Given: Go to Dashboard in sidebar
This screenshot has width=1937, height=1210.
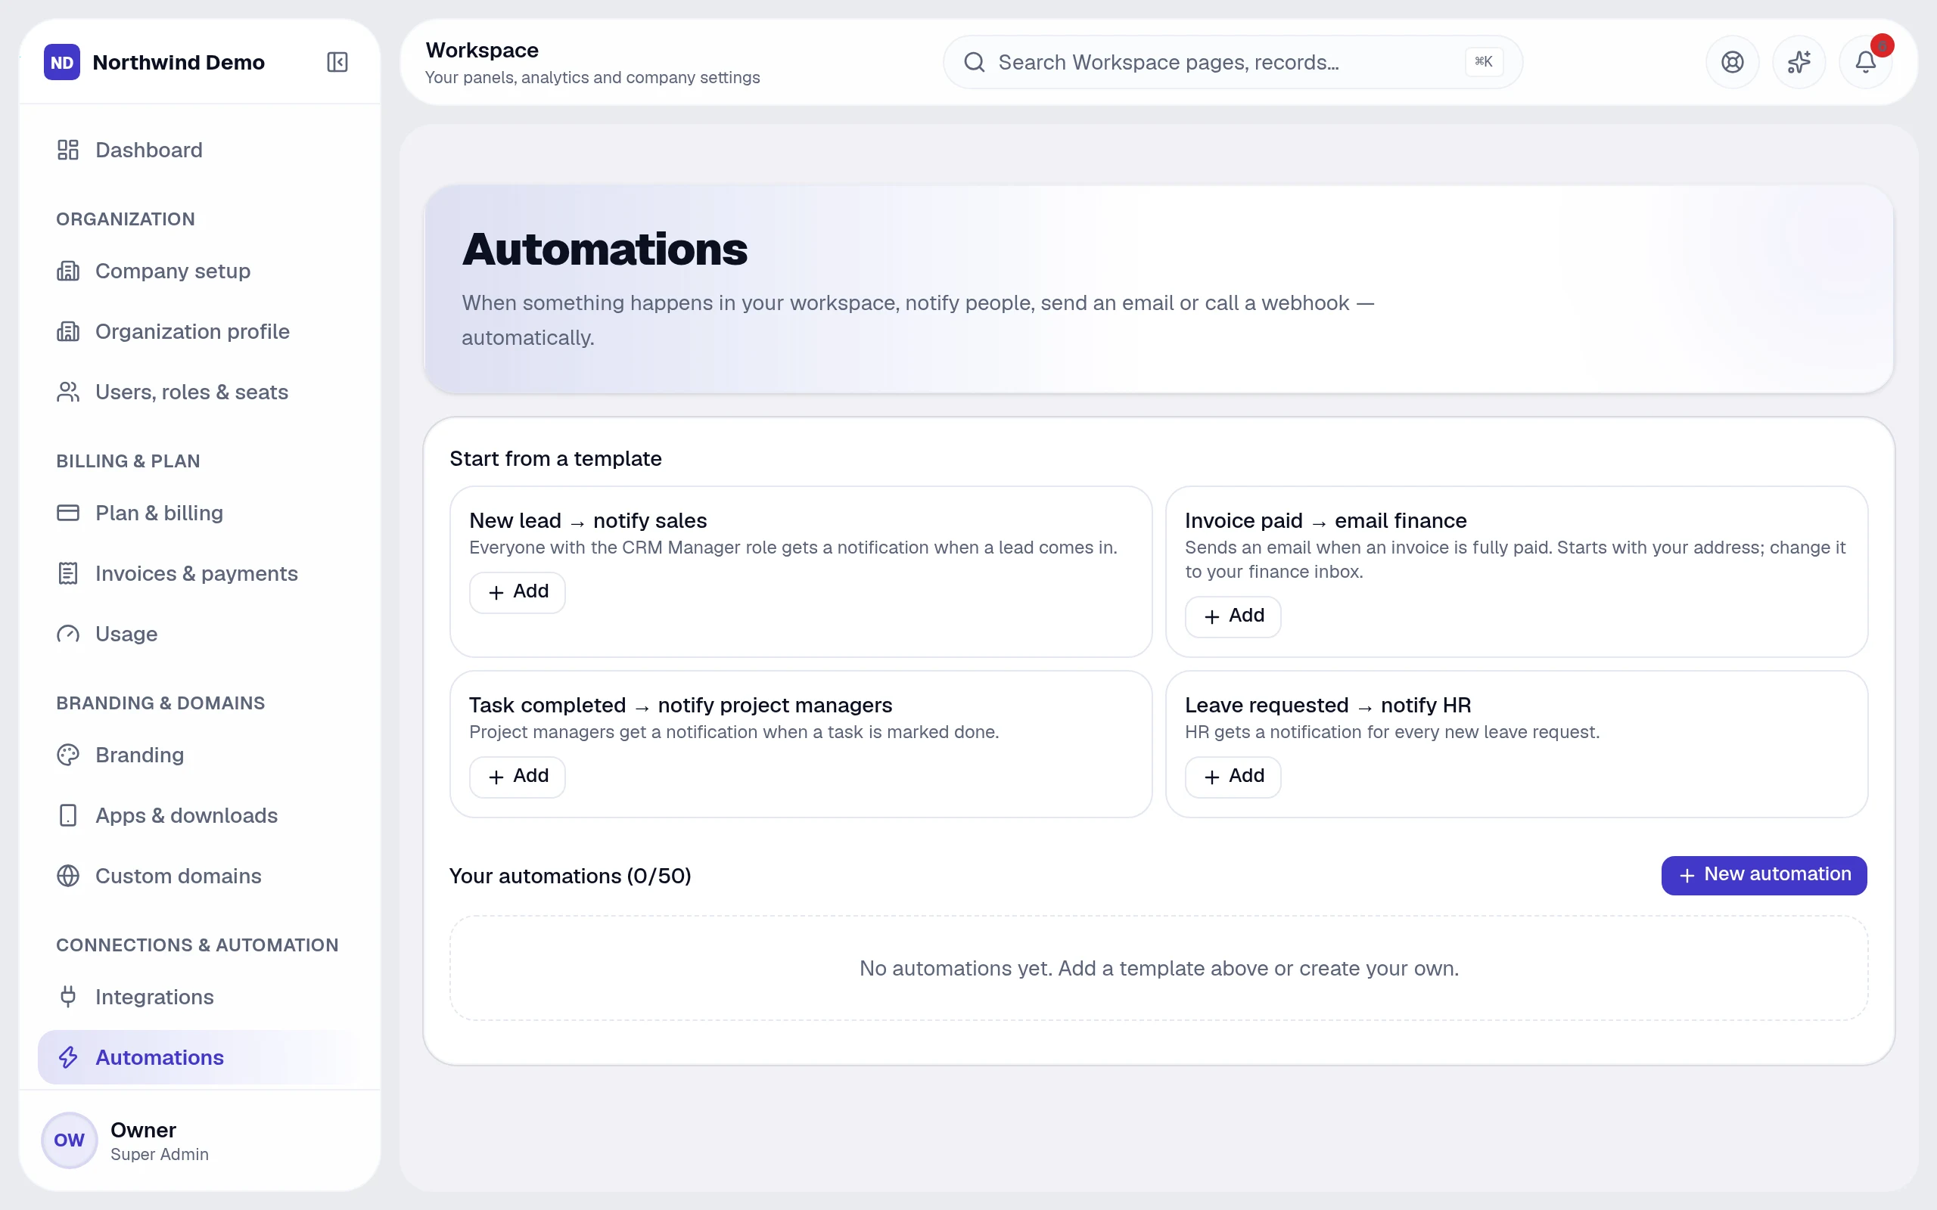Looking at the screenshot, I should (x=200, y=150).
